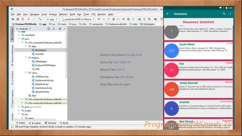The height and width of the screenshot is (136, 242).
Task: Expand the java (generated) folder
Action: [19, 107]
